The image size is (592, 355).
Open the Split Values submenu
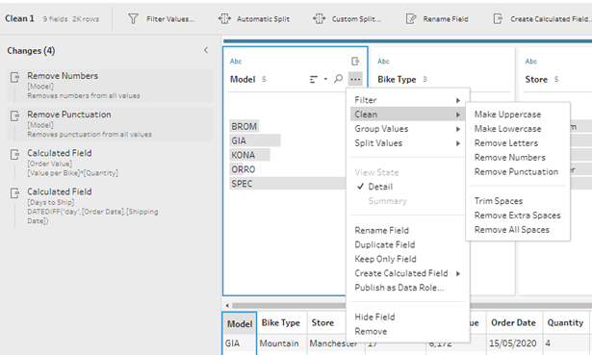pyautogui.click(x=408, y=143)
